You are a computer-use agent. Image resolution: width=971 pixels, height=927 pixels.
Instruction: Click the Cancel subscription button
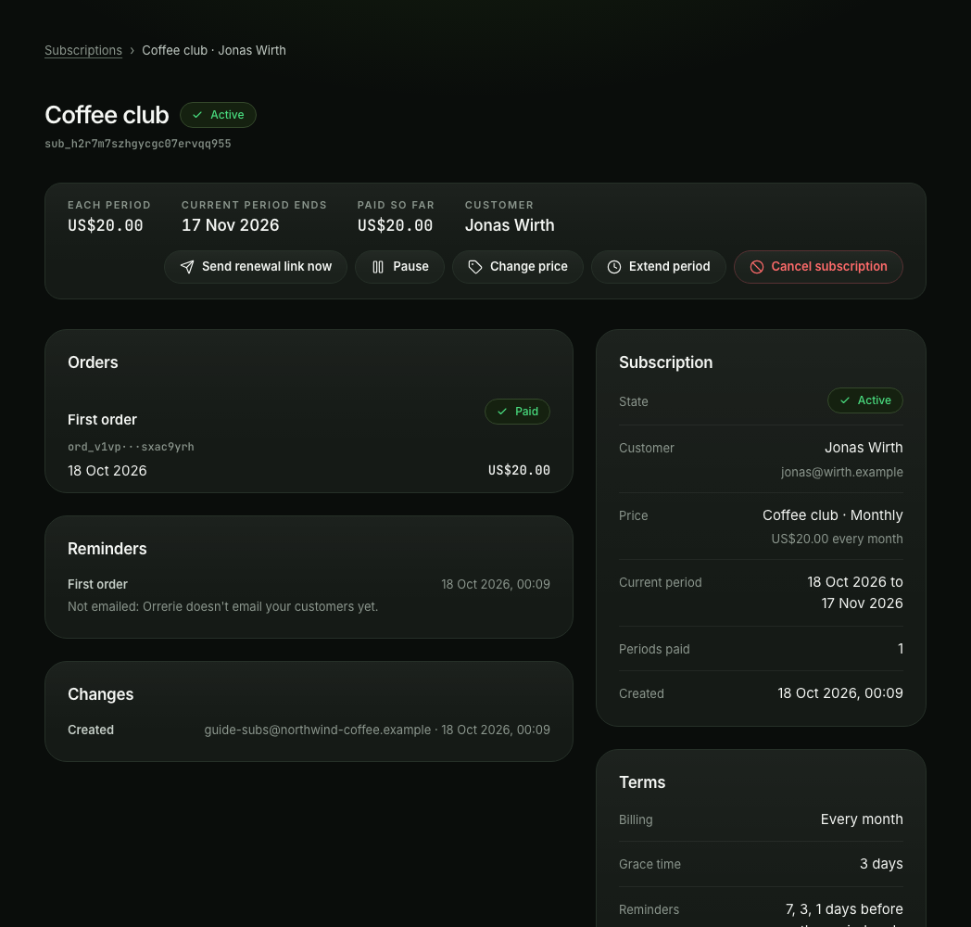pyautogui.click(x=818, y=267)
